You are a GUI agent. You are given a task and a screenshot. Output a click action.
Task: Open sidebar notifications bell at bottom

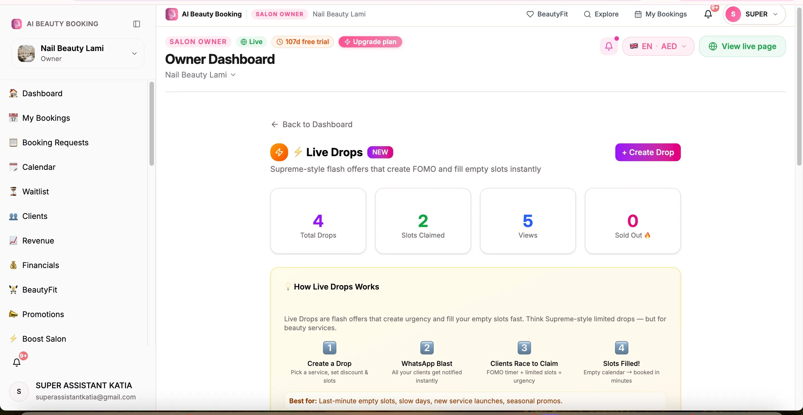point(17,362)
